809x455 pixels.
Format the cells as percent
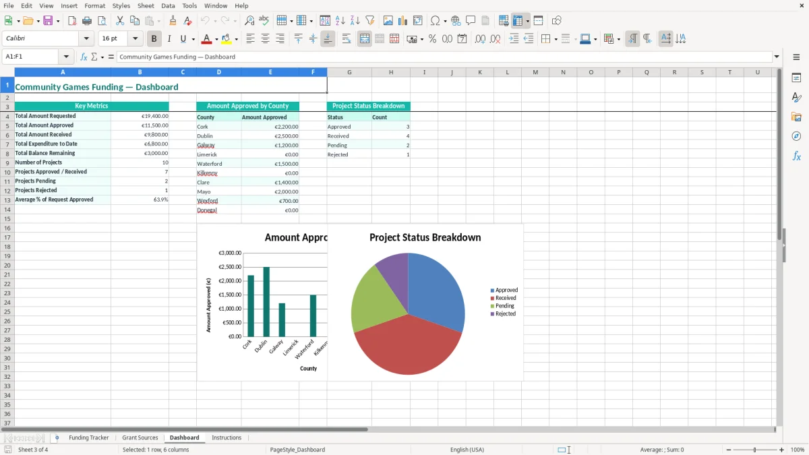point(432,39)
